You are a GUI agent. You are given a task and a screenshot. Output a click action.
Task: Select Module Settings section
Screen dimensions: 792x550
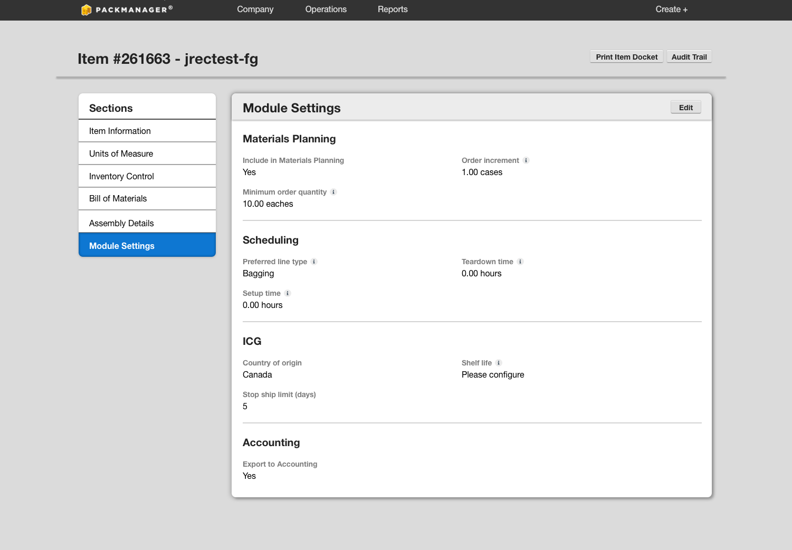(147, 245)
